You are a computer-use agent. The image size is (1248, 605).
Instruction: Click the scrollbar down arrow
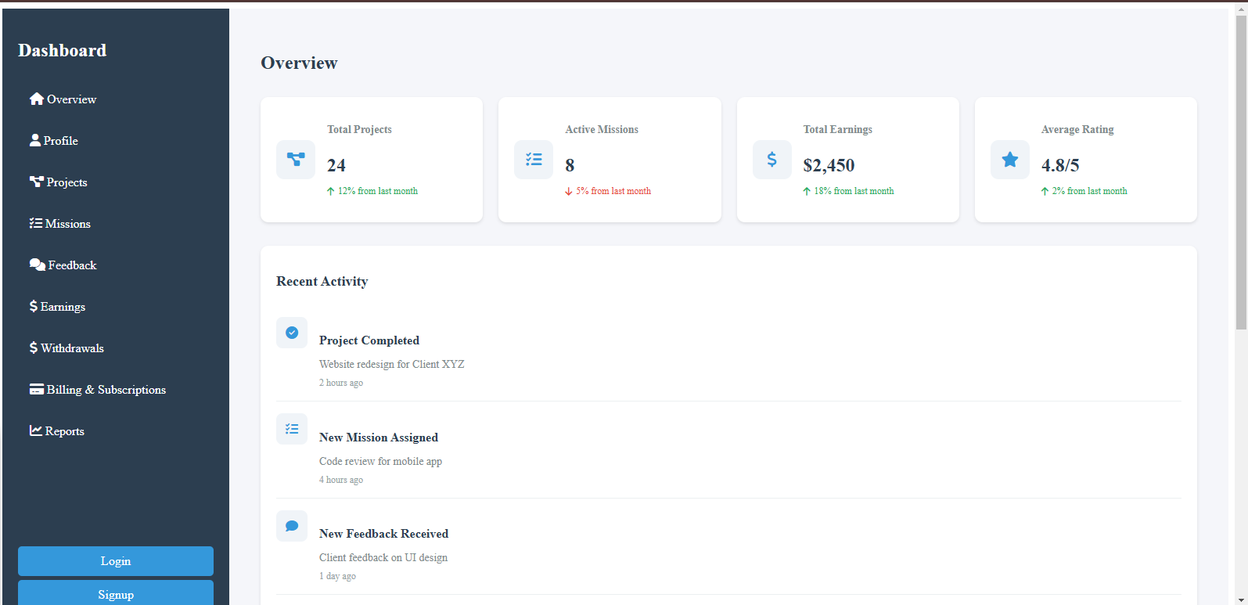1241,600
